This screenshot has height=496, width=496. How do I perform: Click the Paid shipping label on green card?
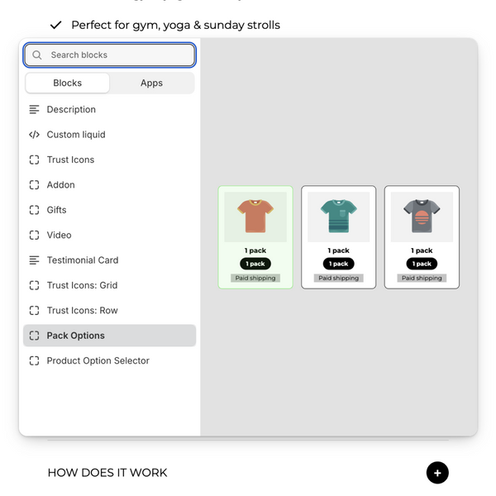[255, 279]
